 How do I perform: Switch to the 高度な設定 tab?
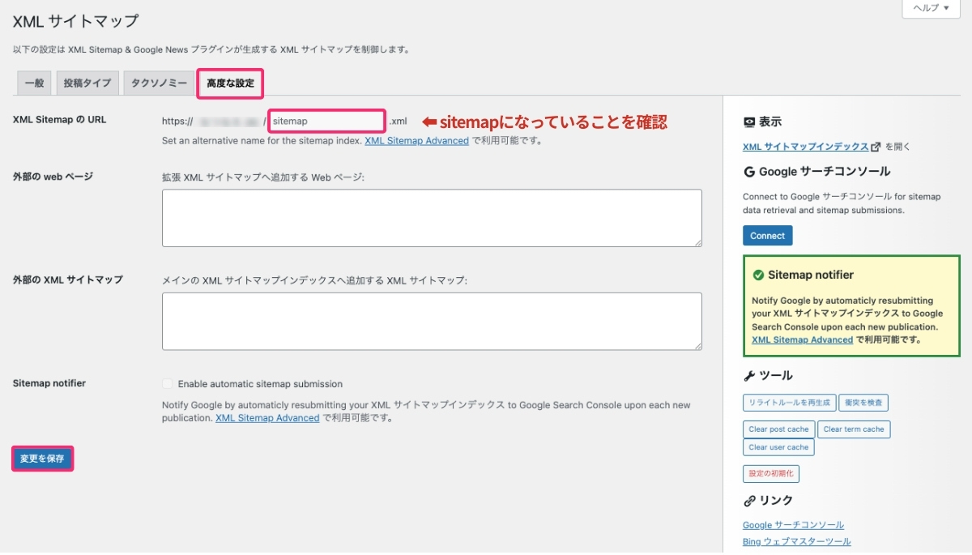click(229, 82)
